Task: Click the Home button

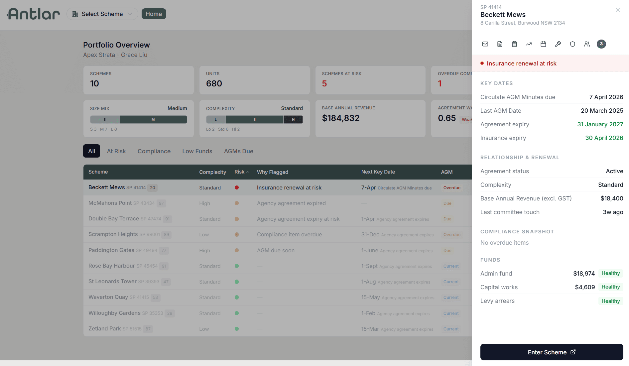Action: [154, 14]
